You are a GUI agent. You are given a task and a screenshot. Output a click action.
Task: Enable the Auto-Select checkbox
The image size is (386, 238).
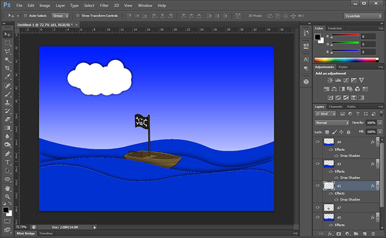coord(25,15)
